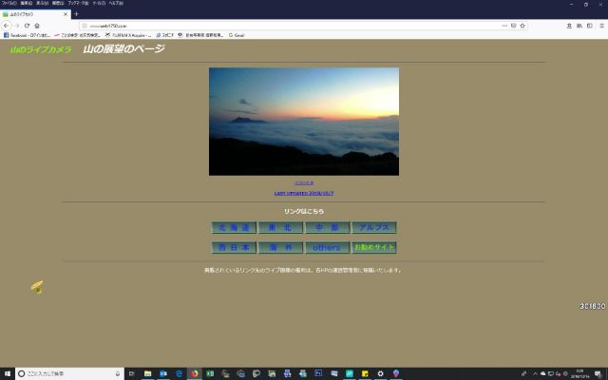Open the 西日本 region button
This screenshot has height=380, width=608.
[233, 247]
